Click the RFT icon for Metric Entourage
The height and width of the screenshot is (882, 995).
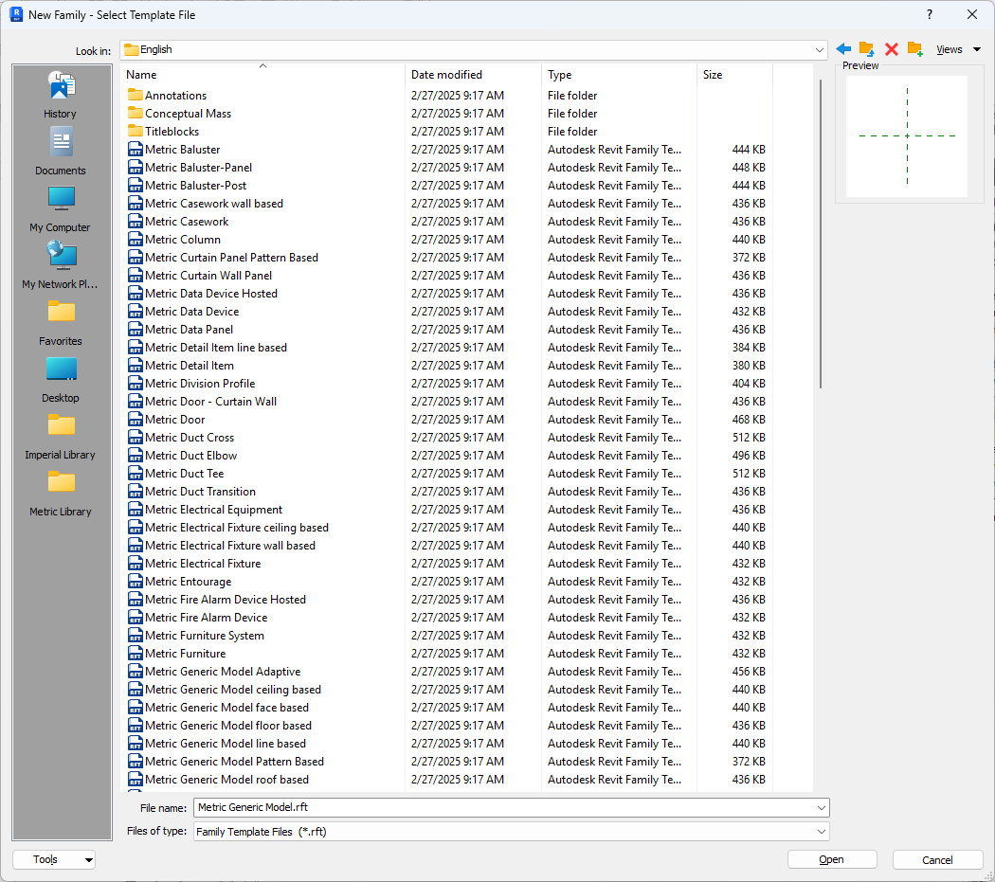[136, 582]
